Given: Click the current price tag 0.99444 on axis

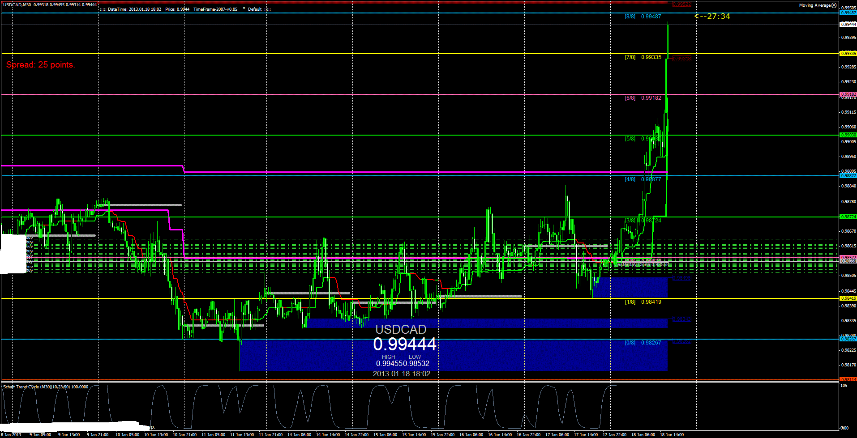Looking at the screenshot, I should pyautogui.click(x=848, y=25).
